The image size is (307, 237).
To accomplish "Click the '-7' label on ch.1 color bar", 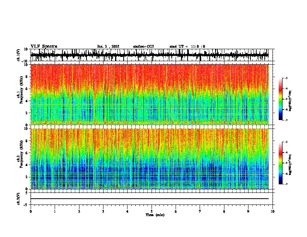I will coord(286,120).
